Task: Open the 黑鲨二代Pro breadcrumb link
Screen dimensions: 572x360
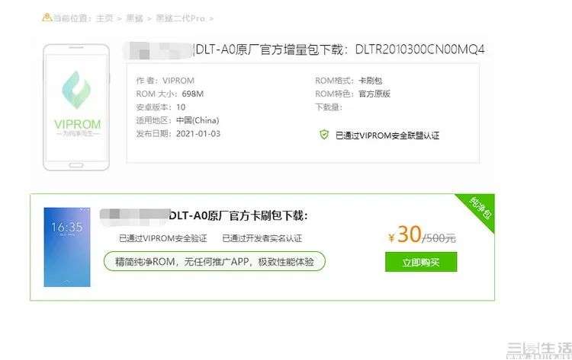Action: pos(180,18)
